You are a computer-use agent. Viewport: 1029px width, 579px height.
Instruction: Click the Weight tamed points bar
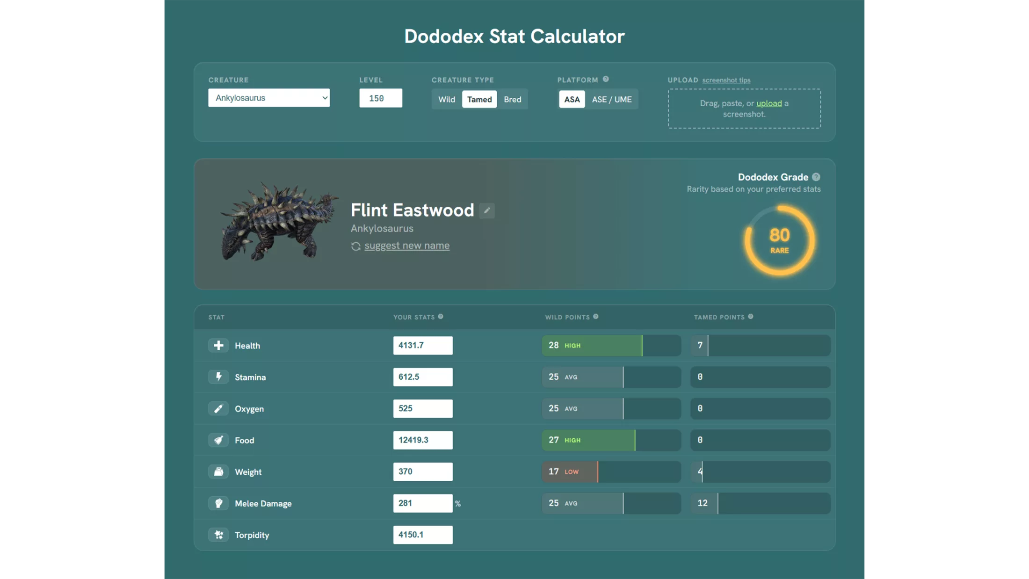[x=761, y=471]
